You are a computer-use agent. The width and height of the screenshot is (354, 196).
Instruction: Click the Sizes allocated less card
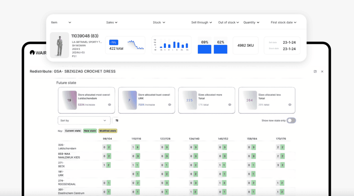pos(267,100)
